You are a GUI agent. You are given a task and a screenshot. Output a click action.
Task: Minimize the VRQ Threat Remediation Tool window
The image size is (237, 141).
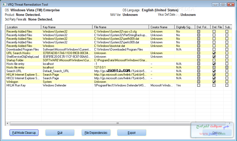pos(215,5)
